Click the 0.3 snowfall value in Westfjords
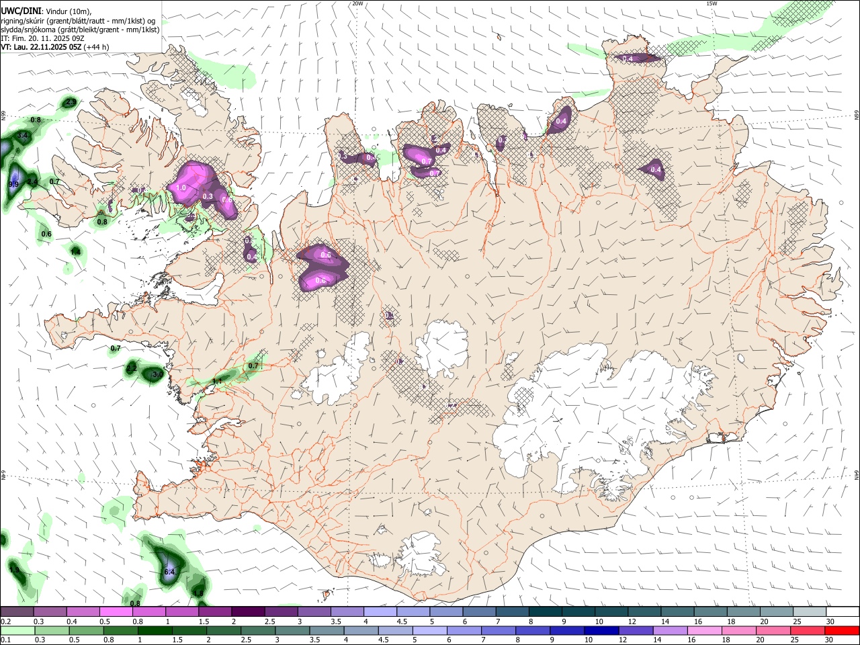The width and height of the screenshot is (860, 645). coord(208,197)
